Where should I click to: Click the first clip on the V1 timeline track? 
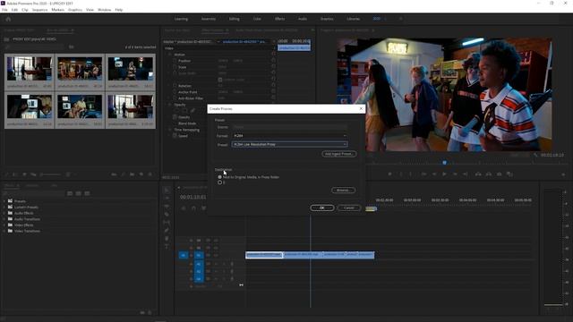(264, 255)
